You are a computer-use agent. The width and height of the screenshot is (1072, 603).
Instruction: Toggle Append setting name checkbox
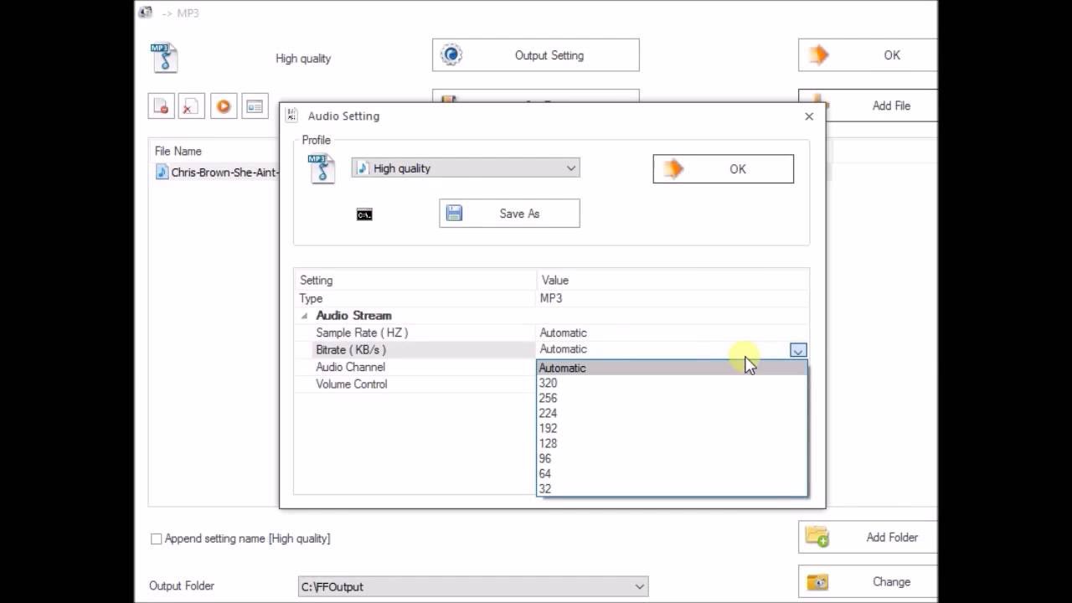(x=156, y=539)
